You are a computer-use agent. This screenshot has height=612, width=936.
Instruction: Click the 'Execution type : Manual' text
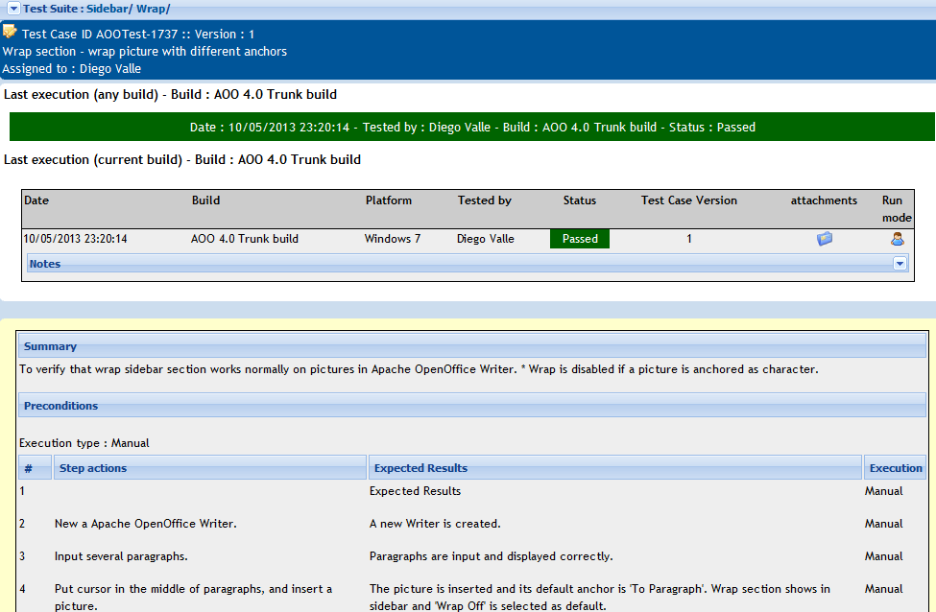tap(84, 443)
